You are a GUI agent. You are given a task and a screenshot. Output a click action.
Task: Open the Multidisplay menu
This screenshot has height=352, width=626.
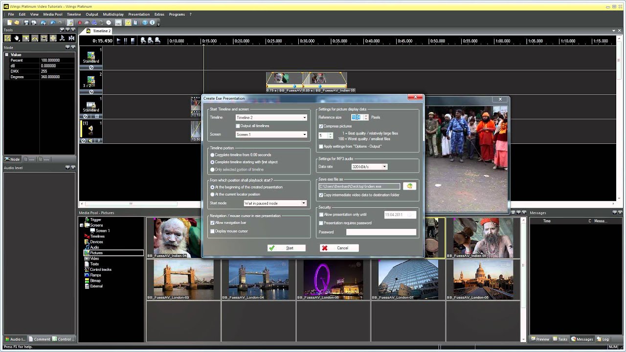[113, 14]
